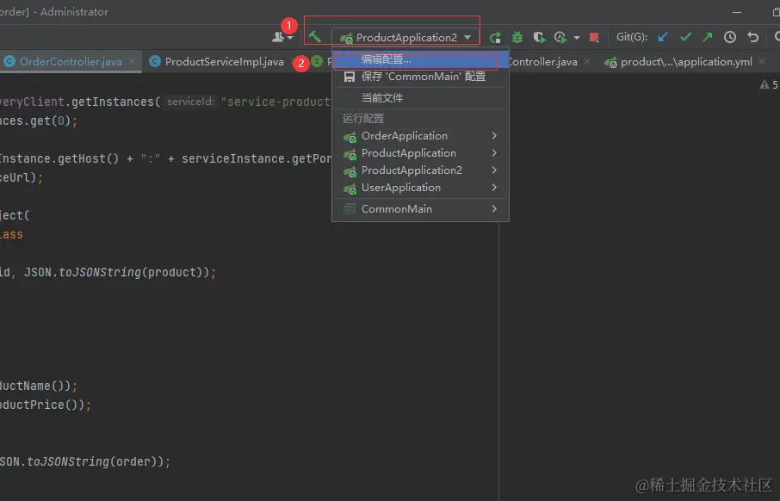780x501 pixels.
Task: Select CommonMain configuration entry
Action: point(420,209)
